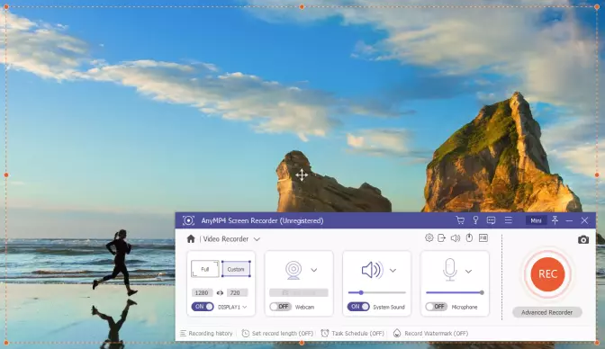Click the register key icon

click(475, 220)
